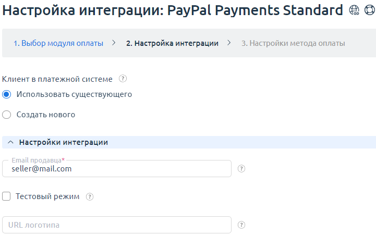Open the Тестовый режим help tooltip icon
This screenshot has height=235, width=376.
[x=90, y=197]
